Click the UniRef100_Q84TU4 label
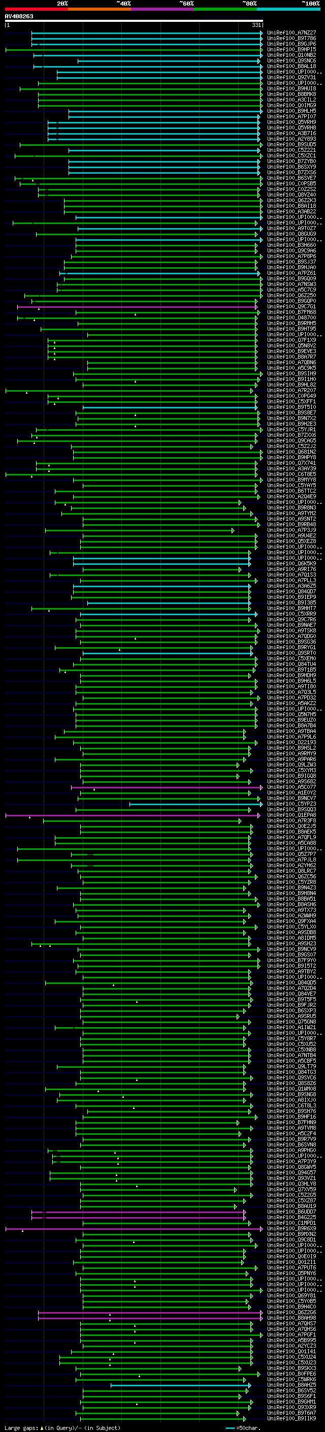 point(291,664)
